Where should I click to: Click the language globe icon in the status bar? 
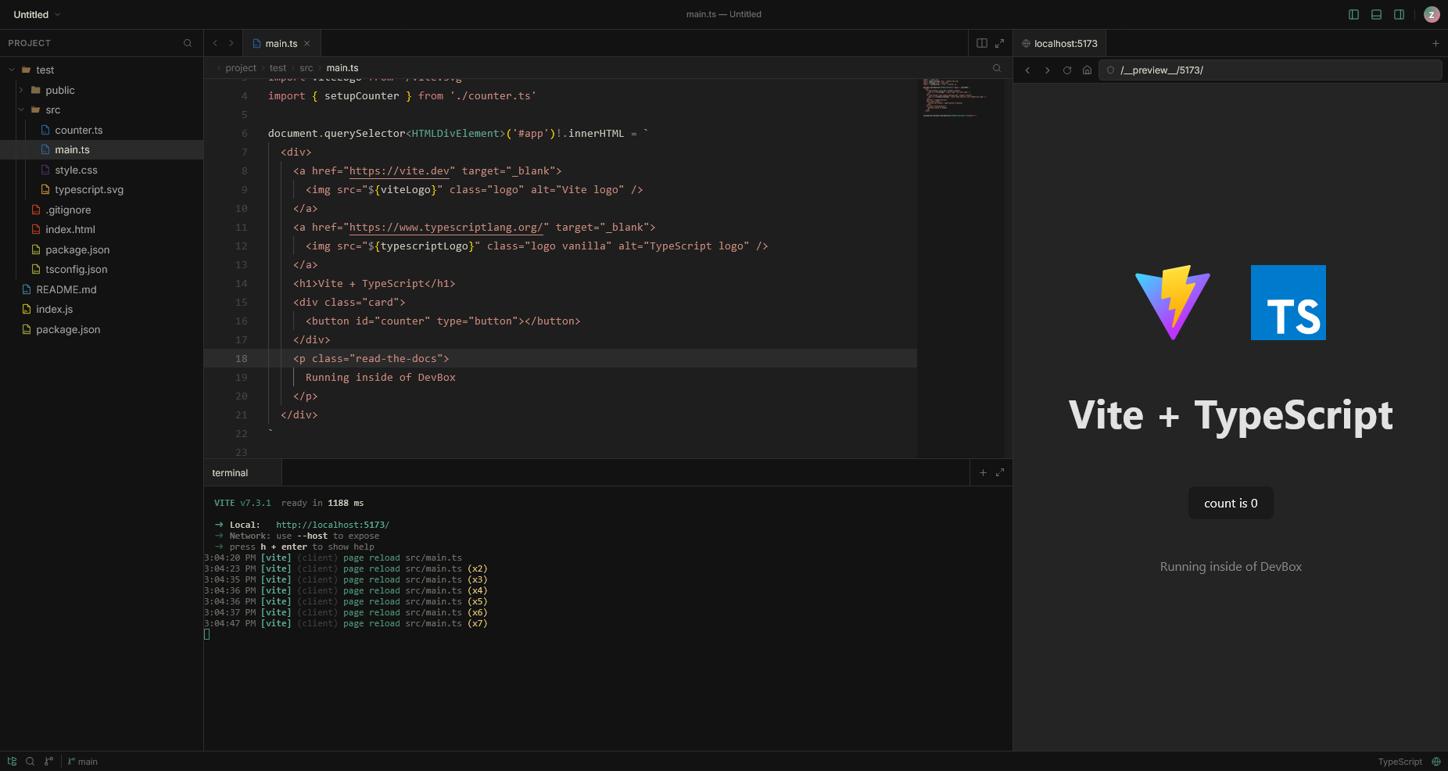(x=1436, y=761)
